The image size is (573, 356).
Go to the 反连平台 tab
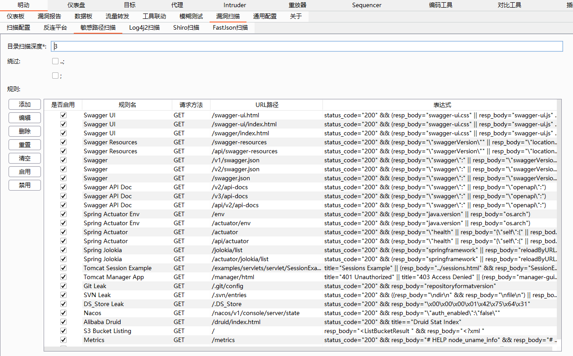click(x=55, y=27)
